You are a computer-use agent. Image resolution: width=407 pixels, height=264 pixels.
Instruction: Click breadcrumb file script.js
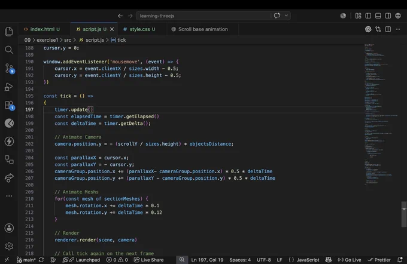coord(92,40)
